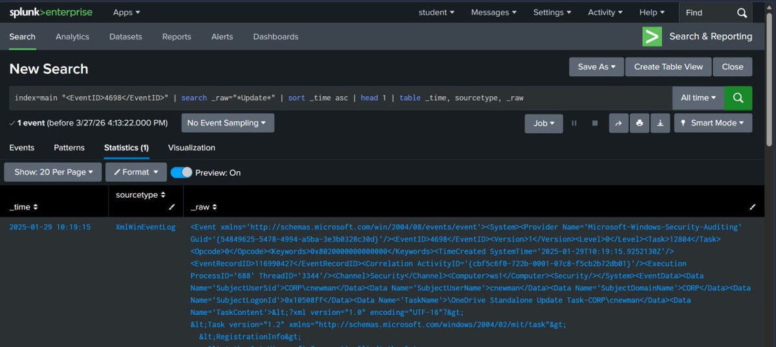Open the No Event Sampling dropdown

tap(227, 123)
